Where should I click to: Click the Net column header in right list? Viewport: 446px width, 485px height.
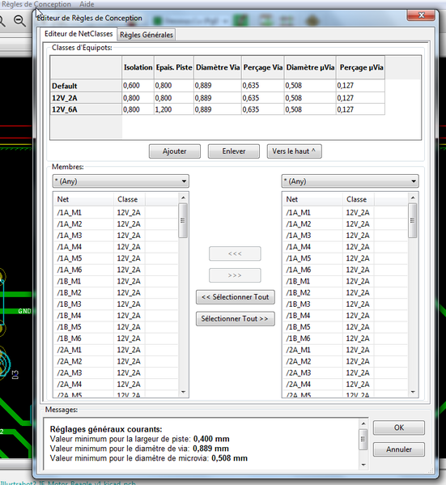(x=313, y=199)
